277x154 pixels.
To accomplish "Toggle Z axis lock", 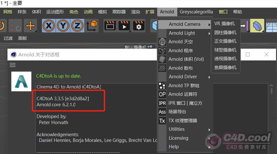I will click(x=77, y=26).
